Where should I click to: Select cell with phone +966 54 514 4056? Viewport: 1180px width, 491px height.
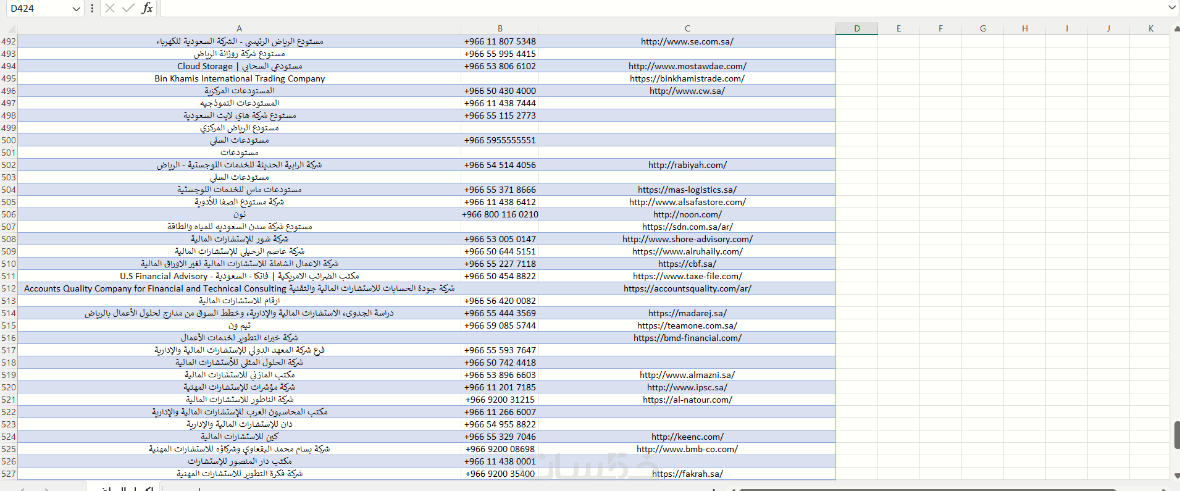(x=500, y=165)
